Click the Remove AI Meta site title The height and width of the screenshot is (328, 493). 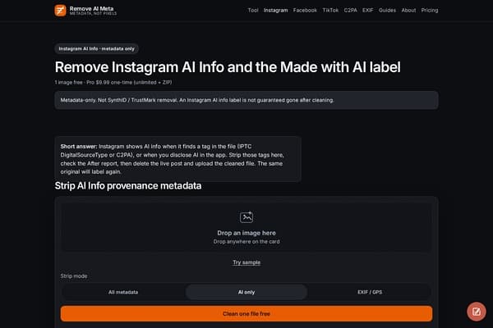click(91, 9)
